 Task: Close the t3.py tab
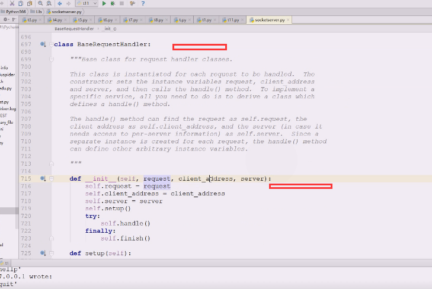[x=40, y=20]
